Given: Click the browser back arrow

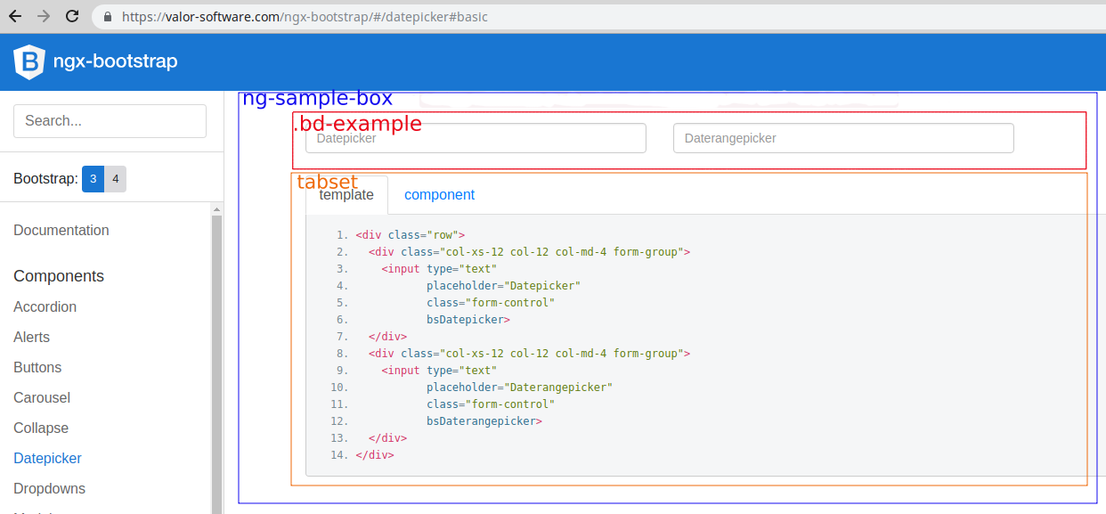Looking at the screenshot, I should pos(15,16).
